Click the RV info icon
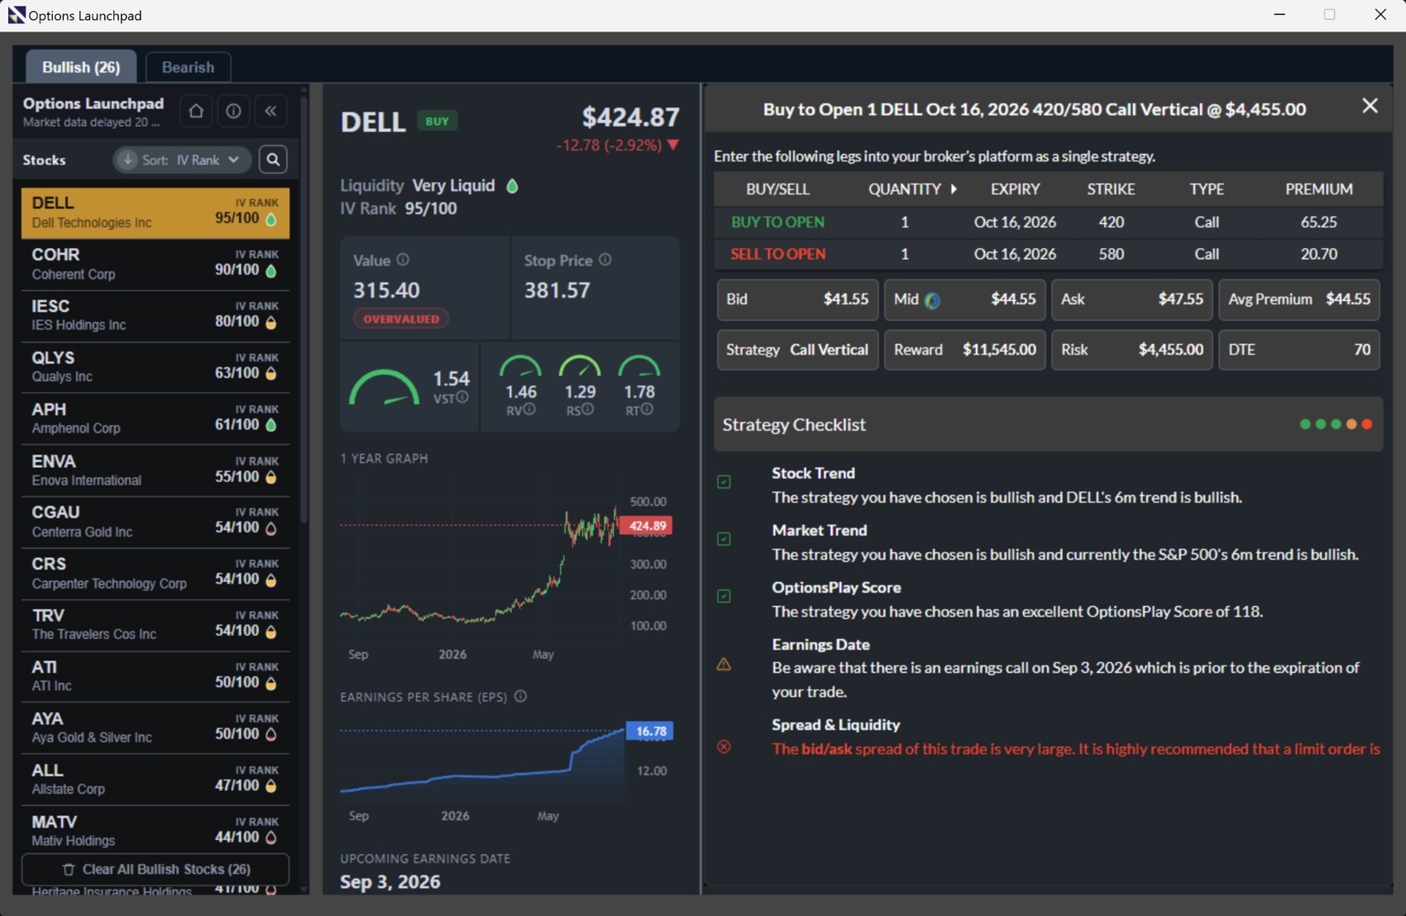This screenshot has height=916, width=1406. point(529,409)
